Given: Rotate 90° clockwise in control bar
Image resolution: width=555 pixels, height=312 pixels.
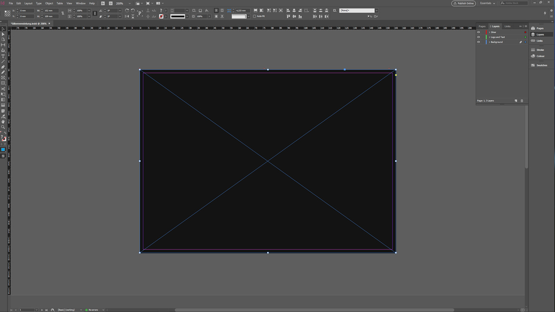Looking at the screenshot, I should [x=127, y=10].
